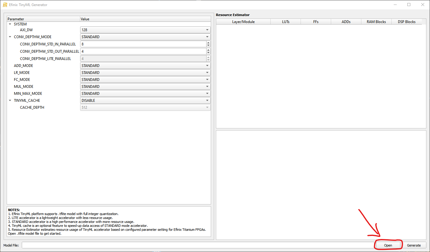Select the CACHE_DEPTH parameter row label
The width and height of the screenshot is (430, 252).
[x=32, y=108]
